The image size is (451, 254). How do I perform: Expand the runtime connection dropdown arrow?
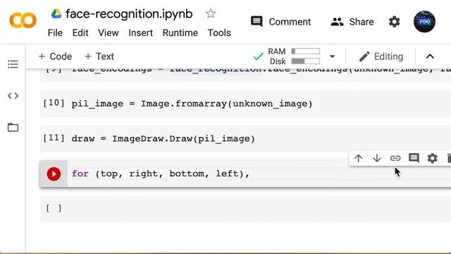332,56
